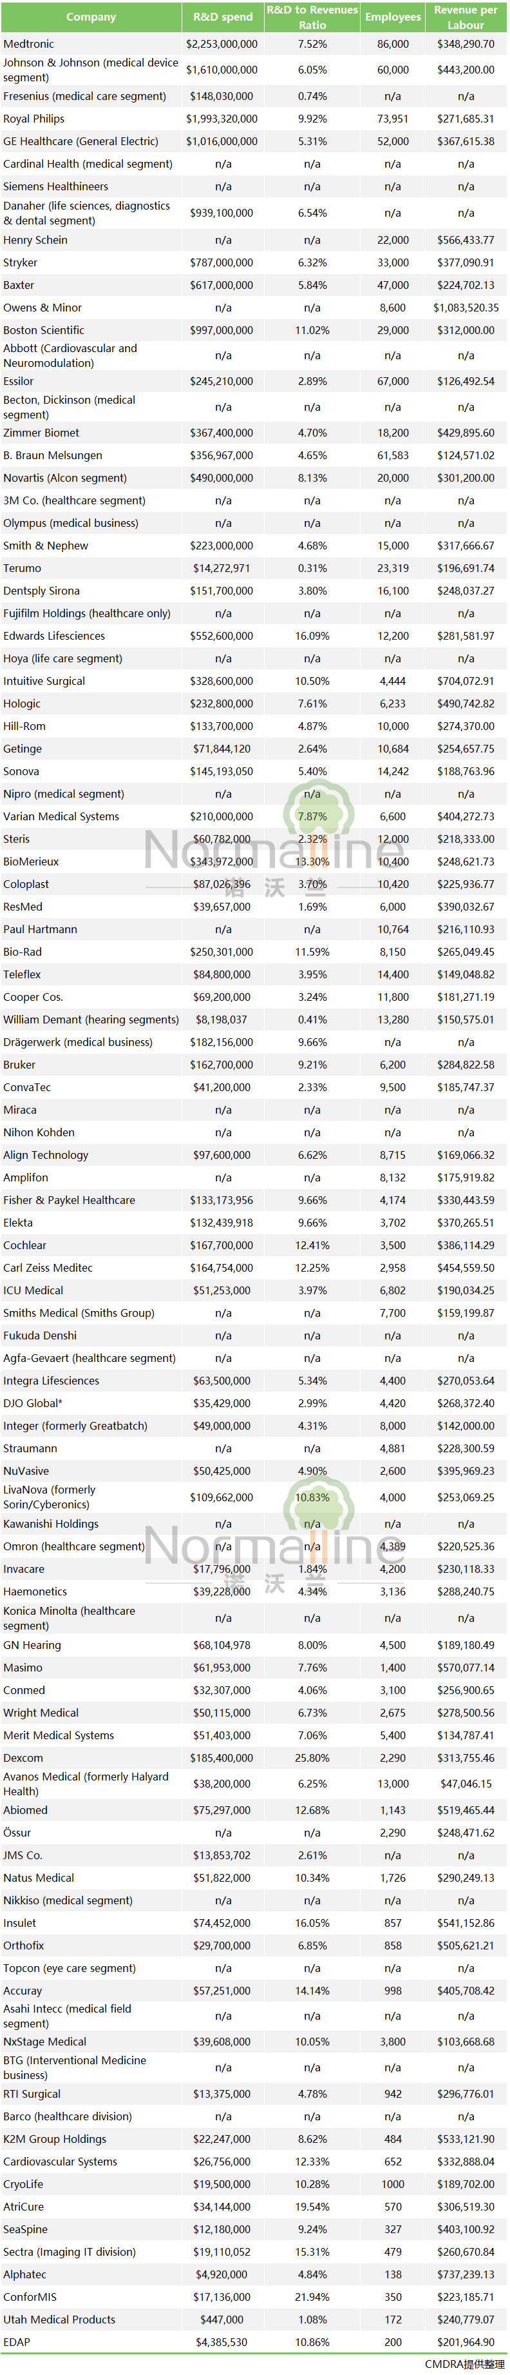510x2375 pixels.
Task: Select the Medtronic company cell
Action: point(30,43)
